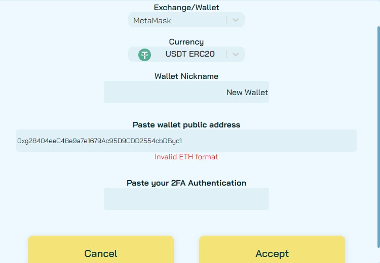Open the MetaMask wallet selector
The image size is (380, 263).
tap(186, 20)
